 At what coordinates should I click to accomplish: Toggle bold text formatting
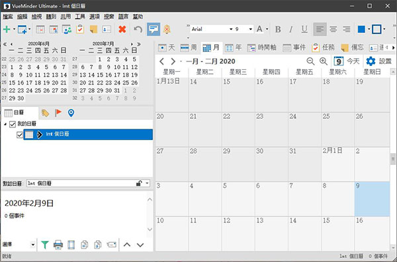(x=278, y=29)
